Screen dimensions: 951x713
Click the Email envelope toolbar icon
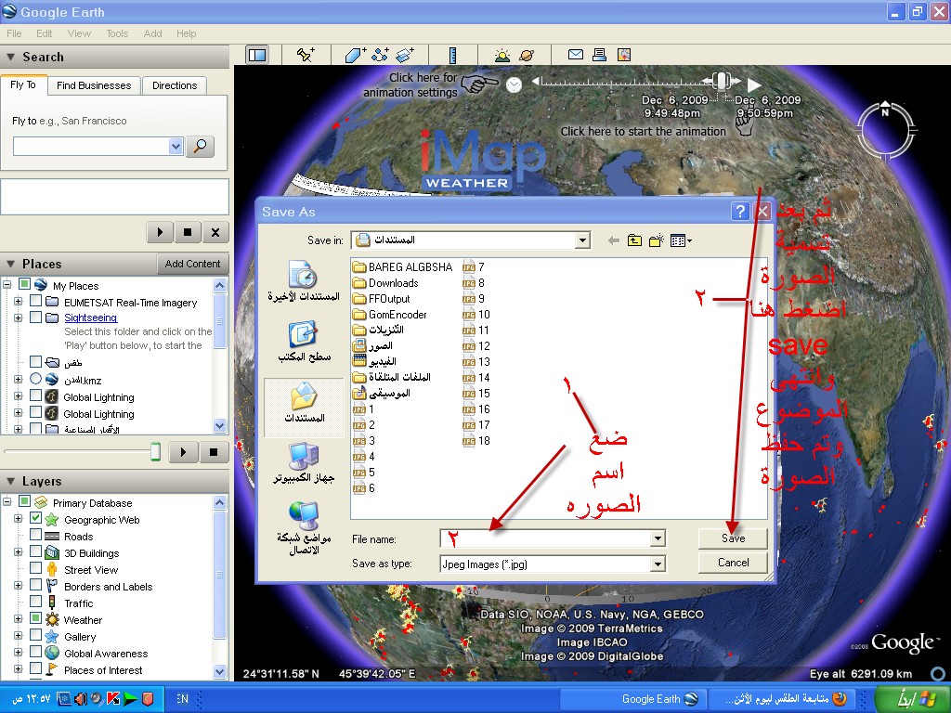pyautogui.click(x=576, y=55)
